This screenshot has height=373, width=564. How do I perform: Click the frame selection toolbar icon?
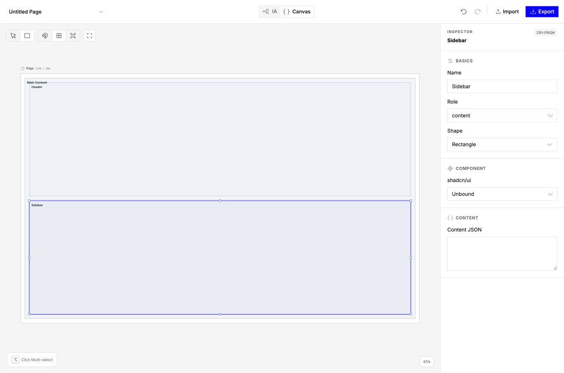(73, 36)
